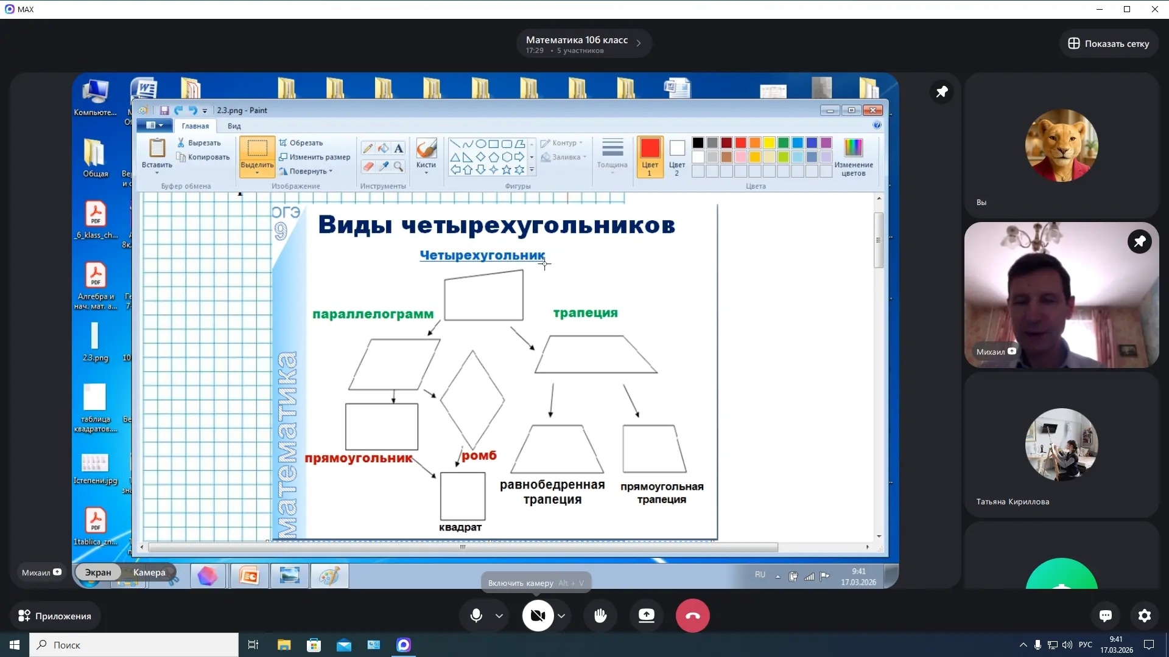Expand microphone options chevron

coord(499,616)
